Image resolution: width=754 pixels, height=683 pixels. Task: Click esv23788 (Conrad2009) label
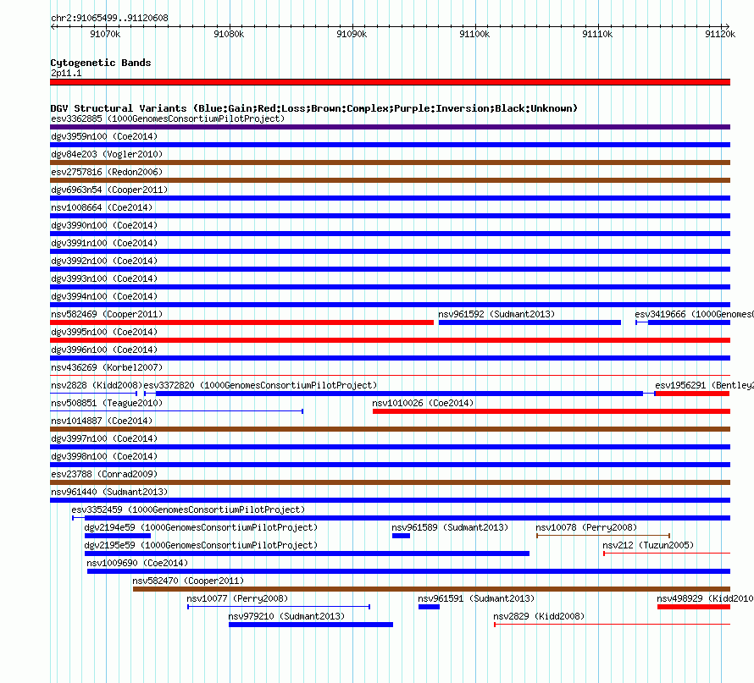pos(104,474)
